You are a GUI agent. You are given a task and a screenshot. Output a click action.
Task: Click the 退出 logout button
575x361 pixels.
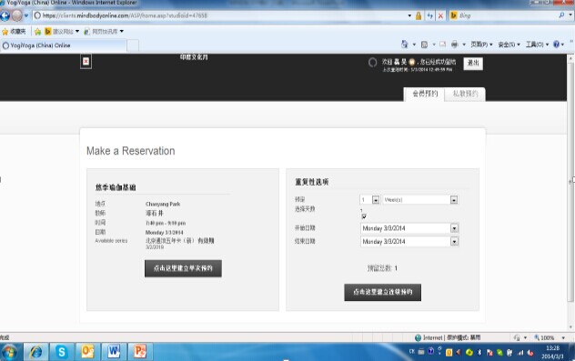(x=473, y=63)
